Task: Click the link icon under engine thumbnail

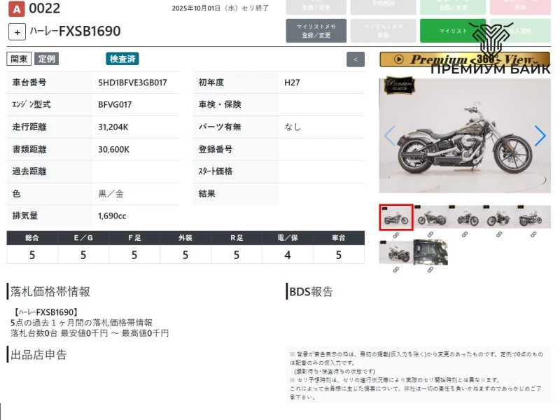Action: 430,269
